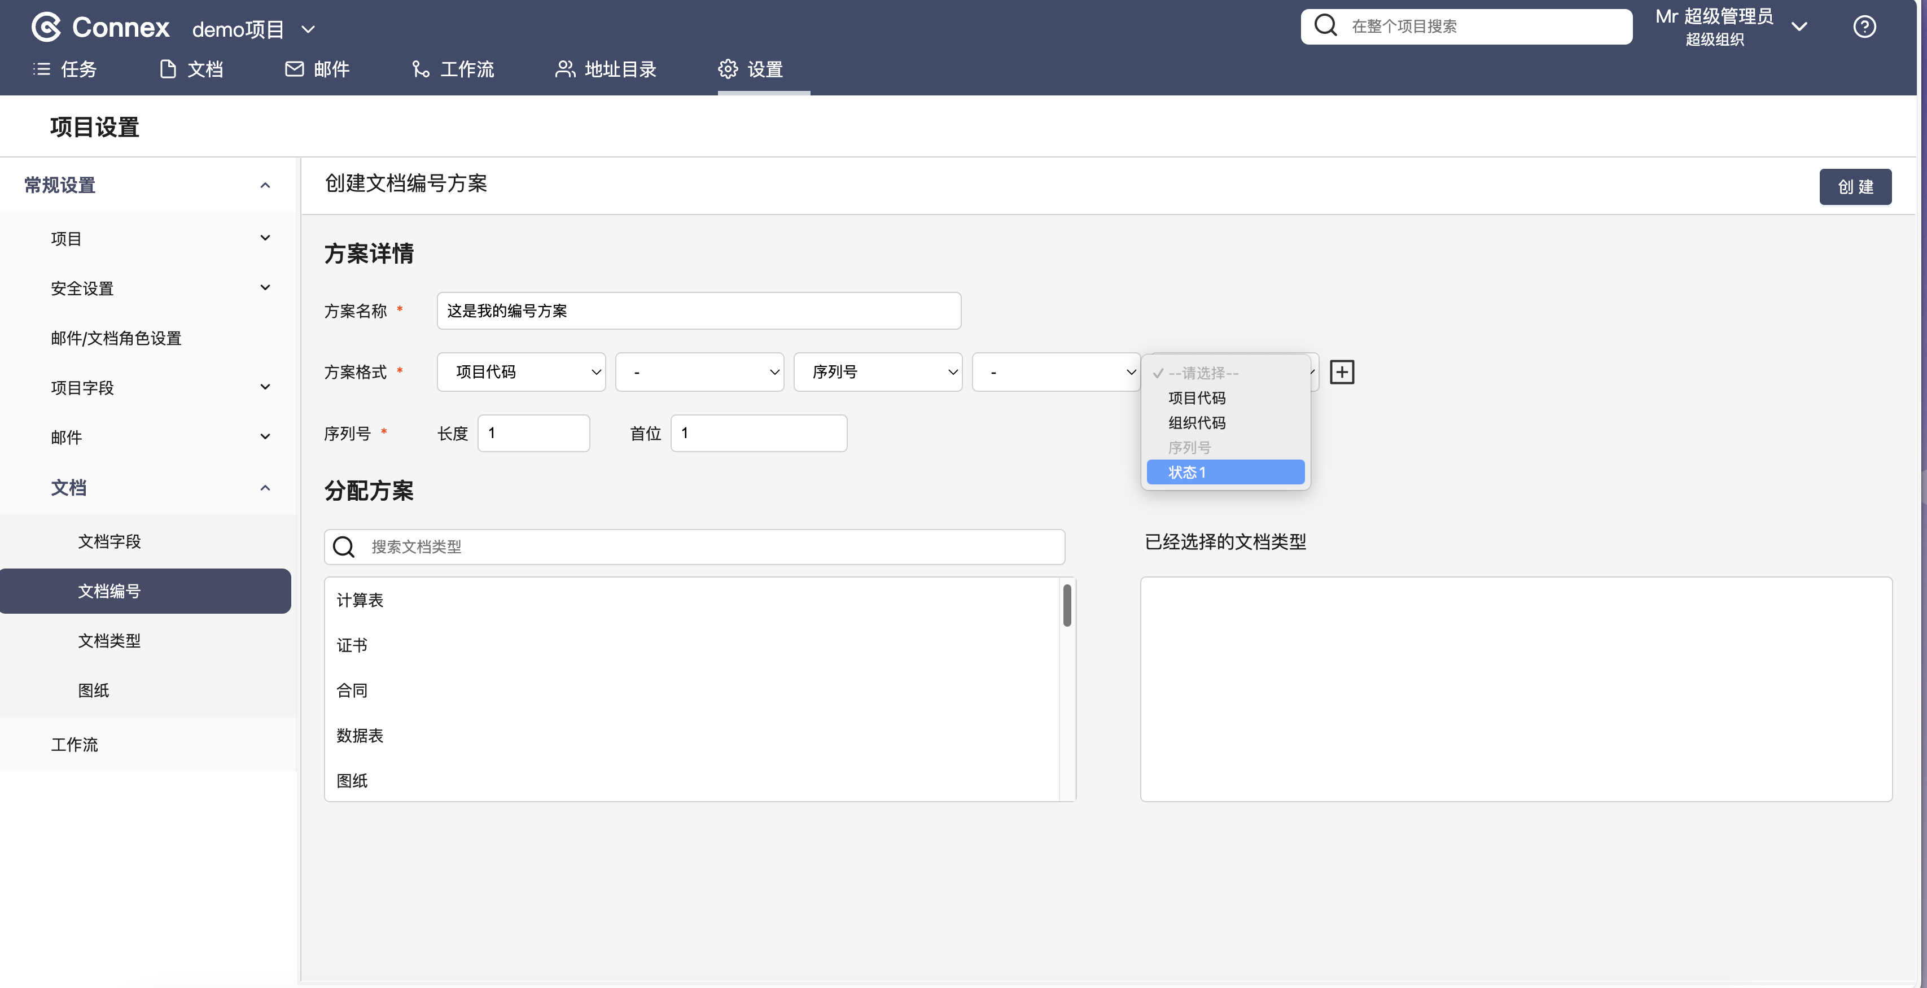Click the 方案名称 text field
The height and width of the screenshot is (988, 1927).
(698, 311)
